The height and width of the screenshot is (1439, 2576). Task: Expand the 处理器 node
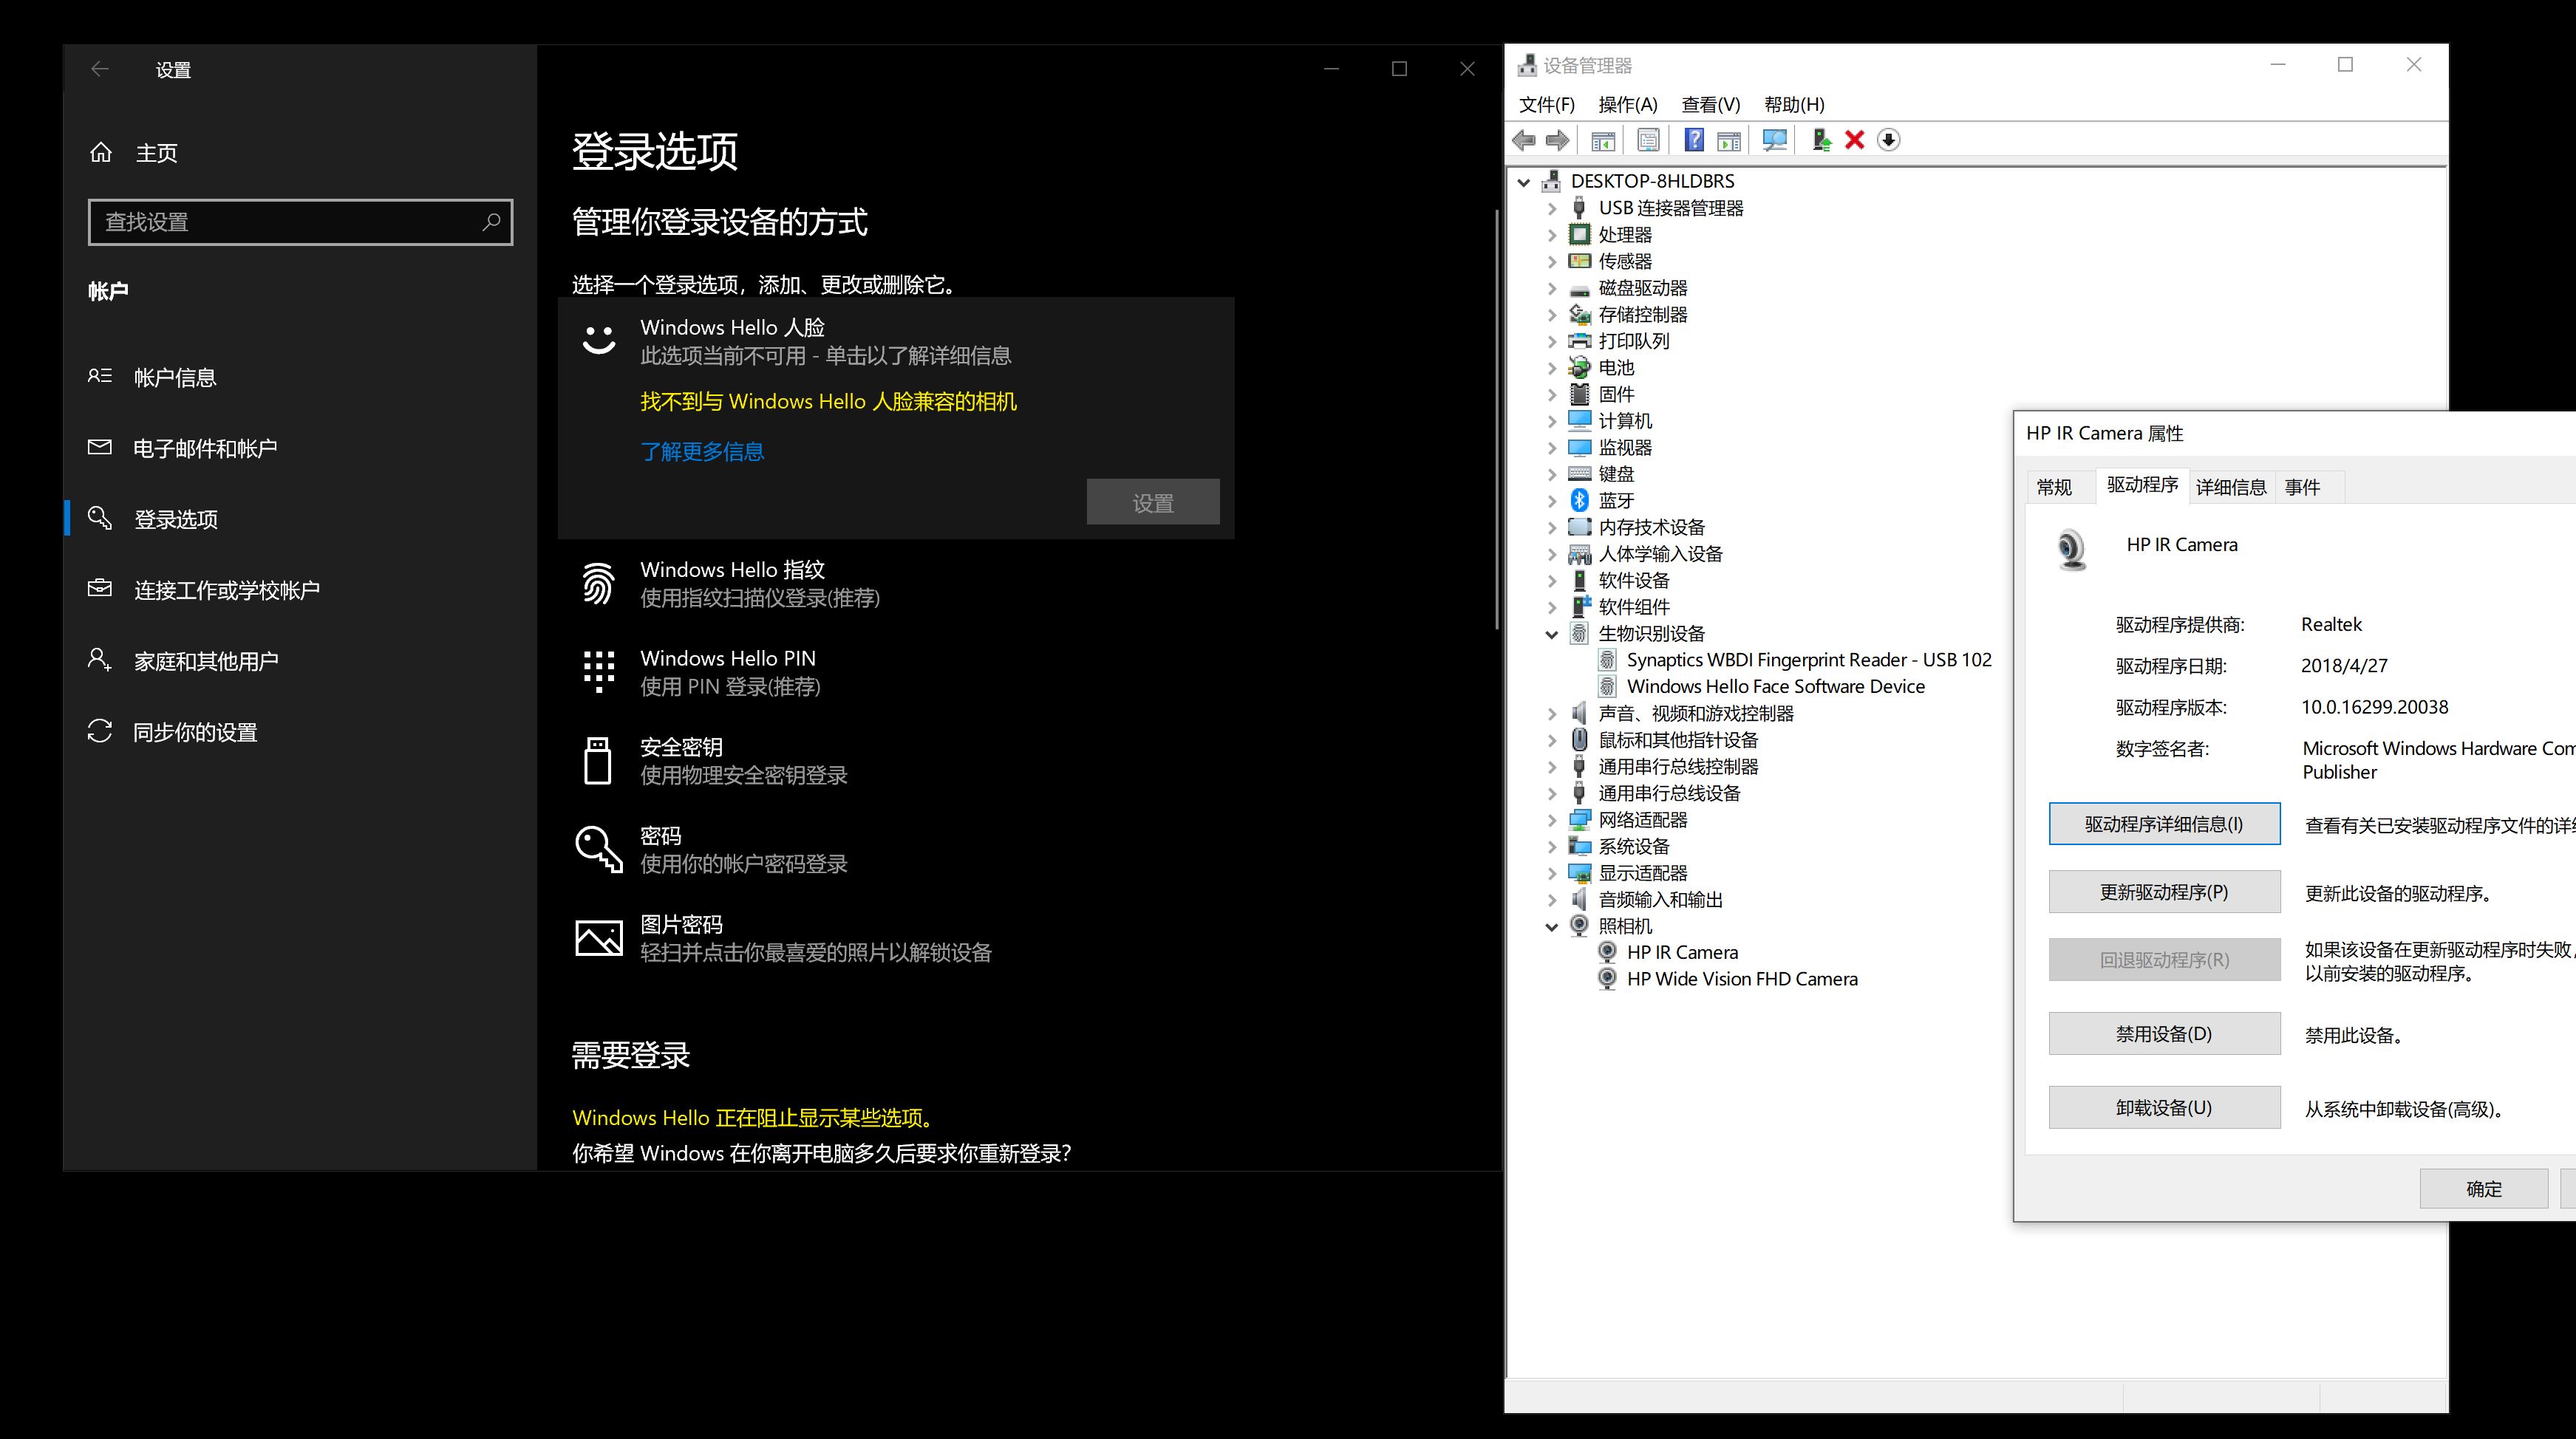1552,235
